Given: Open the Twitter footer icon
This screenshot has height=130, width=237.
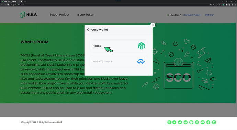Looking at the screenshot, I should point(180,122).
